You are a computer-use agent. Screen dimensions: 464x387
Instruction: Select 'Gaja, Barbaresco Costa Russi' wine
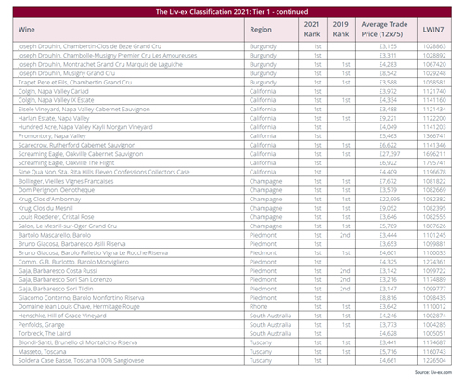point(58,271)
